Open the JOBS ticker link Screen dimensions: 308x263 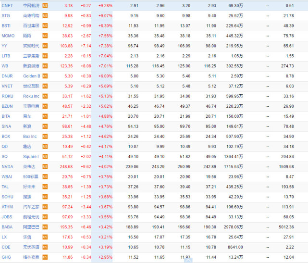tap(7, 217)
